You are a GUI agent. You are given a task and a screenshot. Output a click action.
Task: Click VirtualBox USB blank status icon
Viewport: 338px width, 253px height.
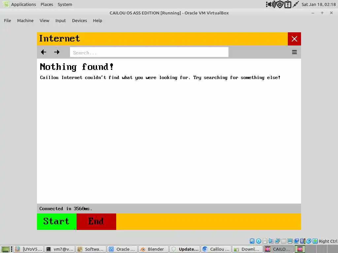[x=284, y=241]
